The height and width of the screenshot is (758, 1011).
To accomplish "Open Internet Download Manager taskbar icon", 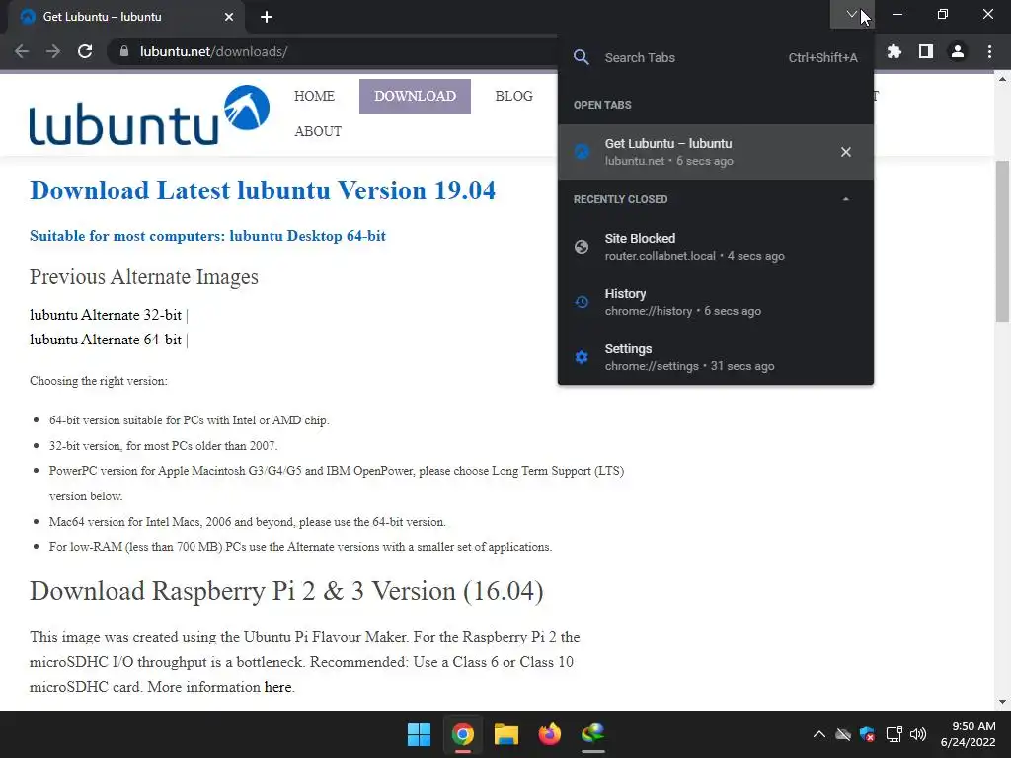I will (x=592, y=734).
